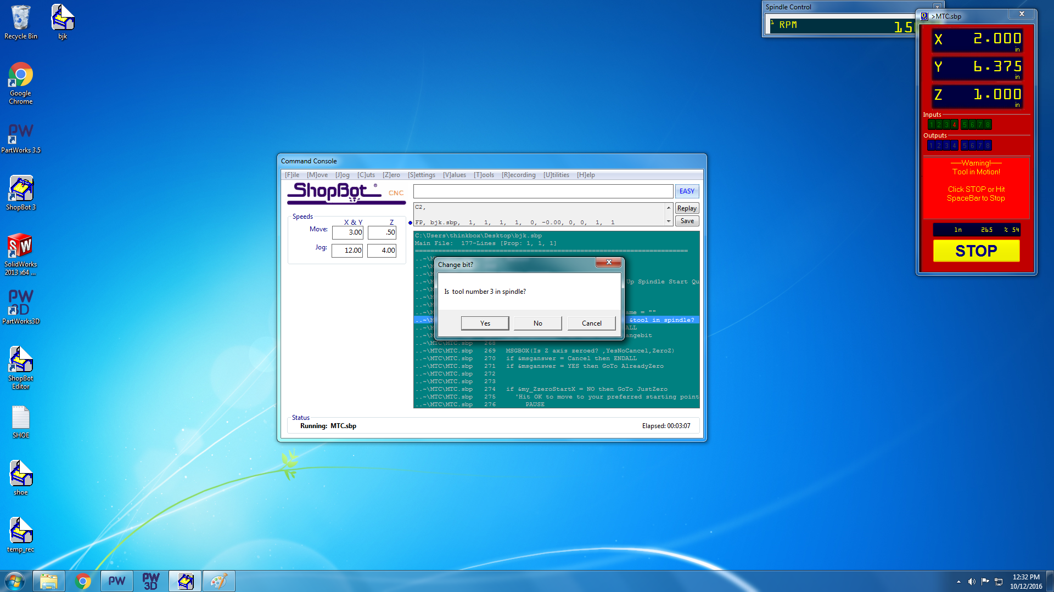Cancel the Change bit dialog
This screenshot has width=1054, height=592.
[x=592, y=323]
